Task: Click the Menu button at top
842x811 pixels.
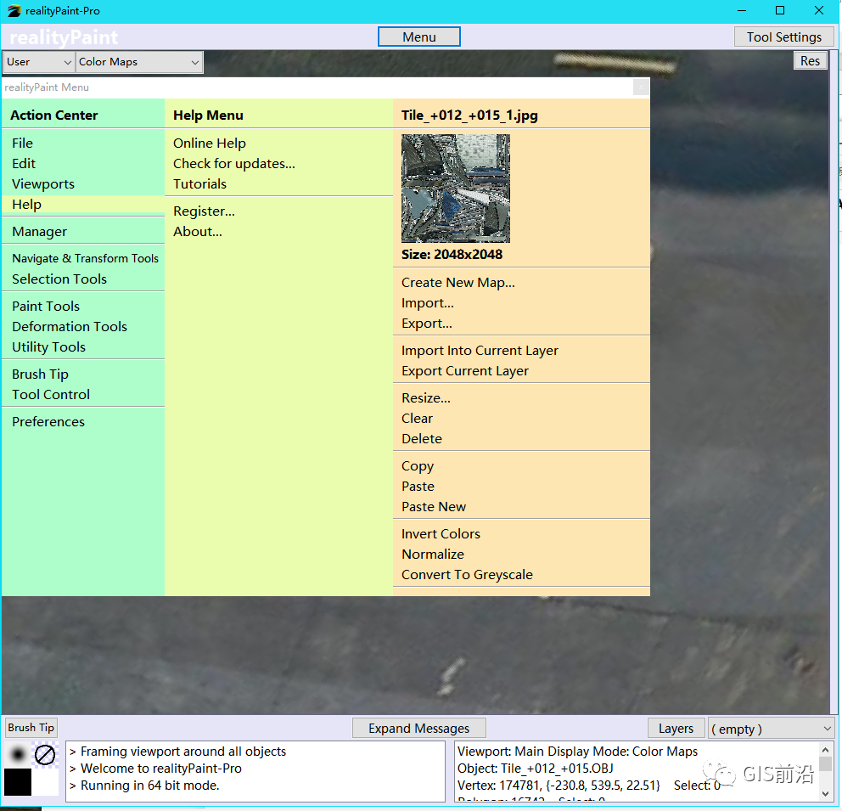Action: point(418,37)
